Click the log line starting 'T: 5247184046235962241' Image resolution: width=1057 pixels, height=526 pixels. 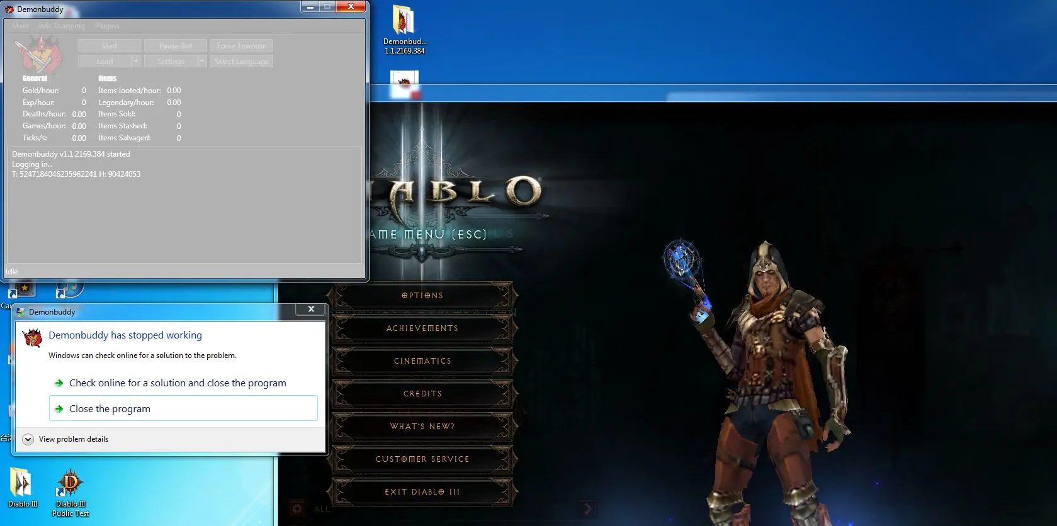[x=76, y=174]
